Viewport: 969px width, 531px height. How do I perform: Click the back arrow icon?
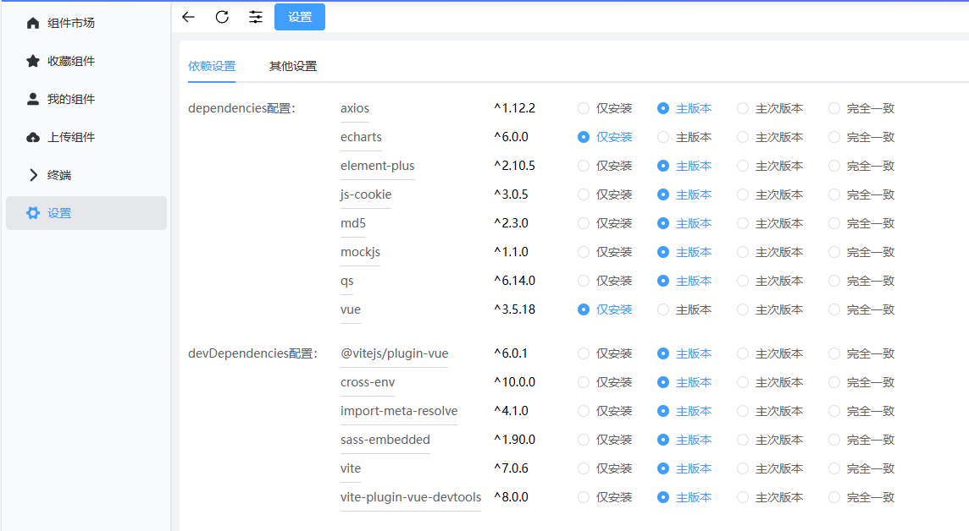(x=188, y=17)
